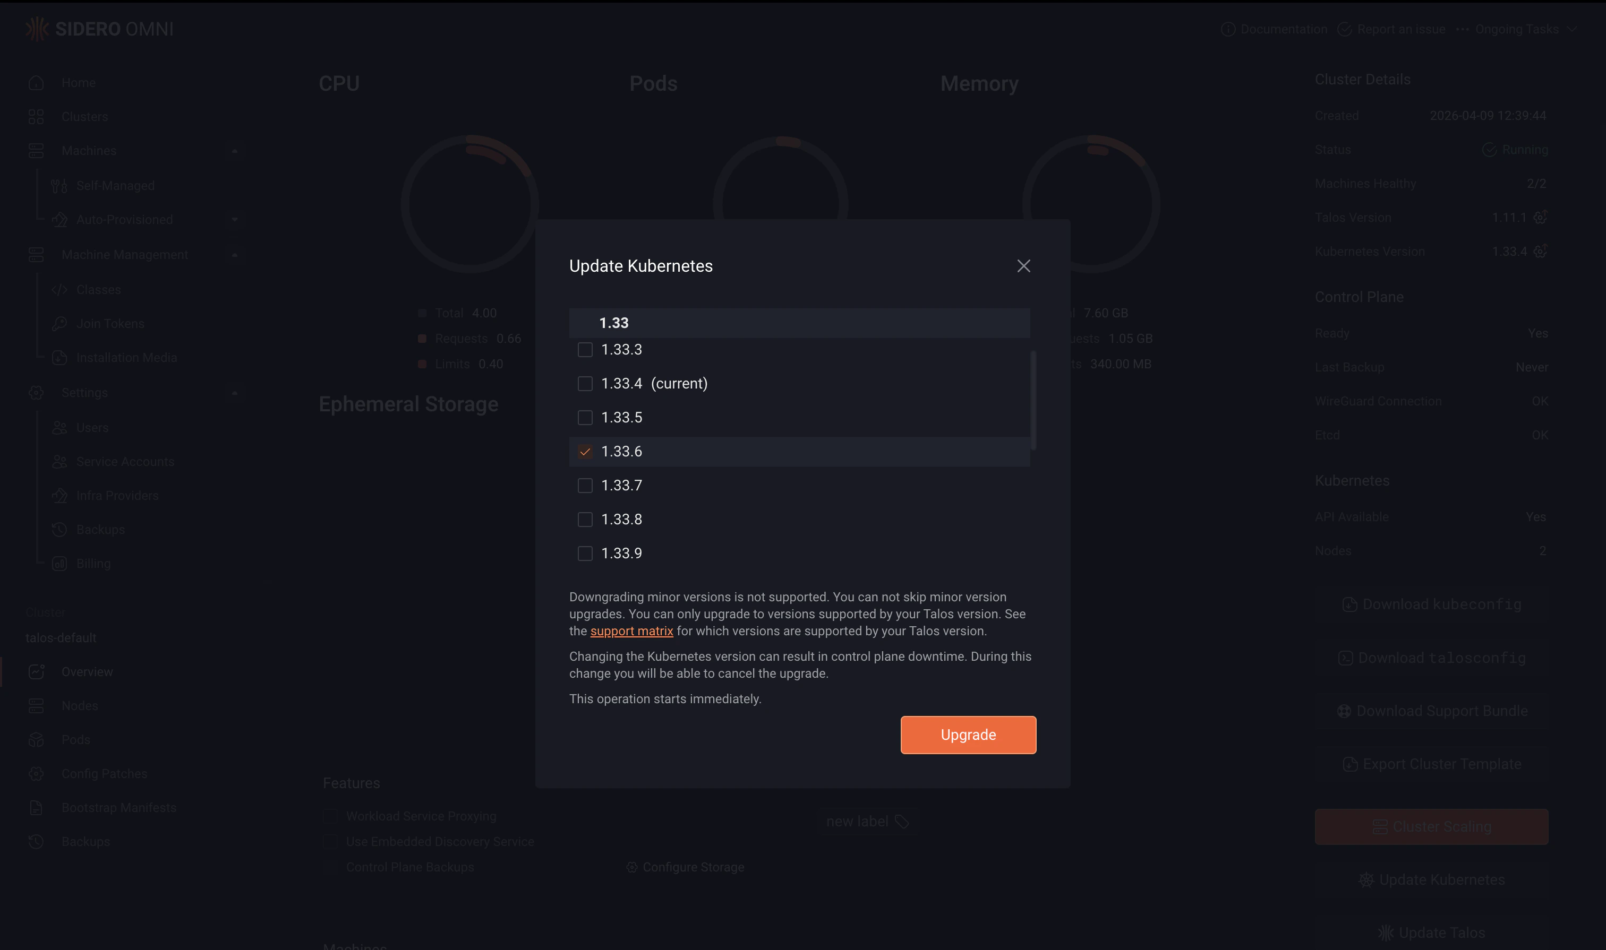
Task: Open Bootstrap Manifests menu item
Action: (x=118, y=808)
